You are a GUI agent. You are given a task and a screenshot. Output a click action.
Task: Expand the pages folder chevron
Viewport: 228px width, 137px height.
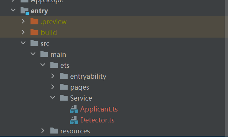pos(53,87)
